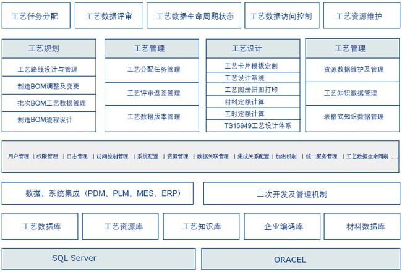The width and height of the screenshot is (402, 272).
Task: Click the 工艺设计 column header
Action: [247, 48]
